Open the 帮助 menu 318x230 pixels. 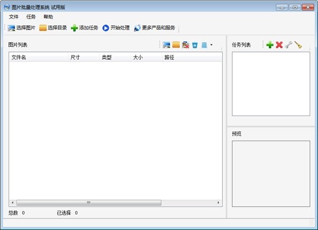[48, 17]
